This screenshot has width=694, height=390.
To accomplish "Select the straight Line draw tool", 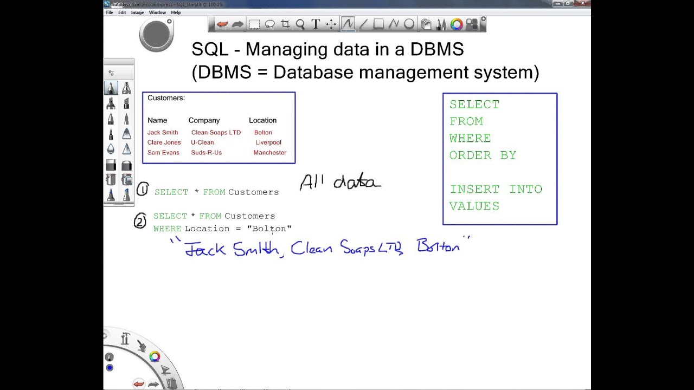I will pyautogui.click(x=363, y=24).
